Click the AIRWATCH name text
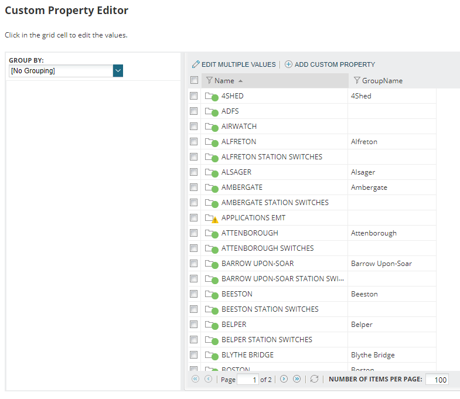 coord(239,127)
